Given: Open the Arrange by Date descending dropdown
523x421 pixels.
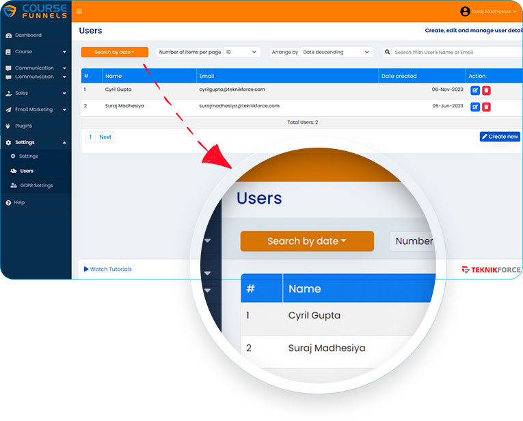Looking at the screenshot, I should 337,52.
